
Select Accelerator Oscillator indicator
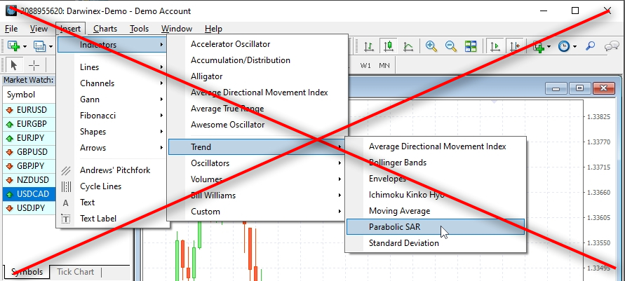(x=257, y=44)
